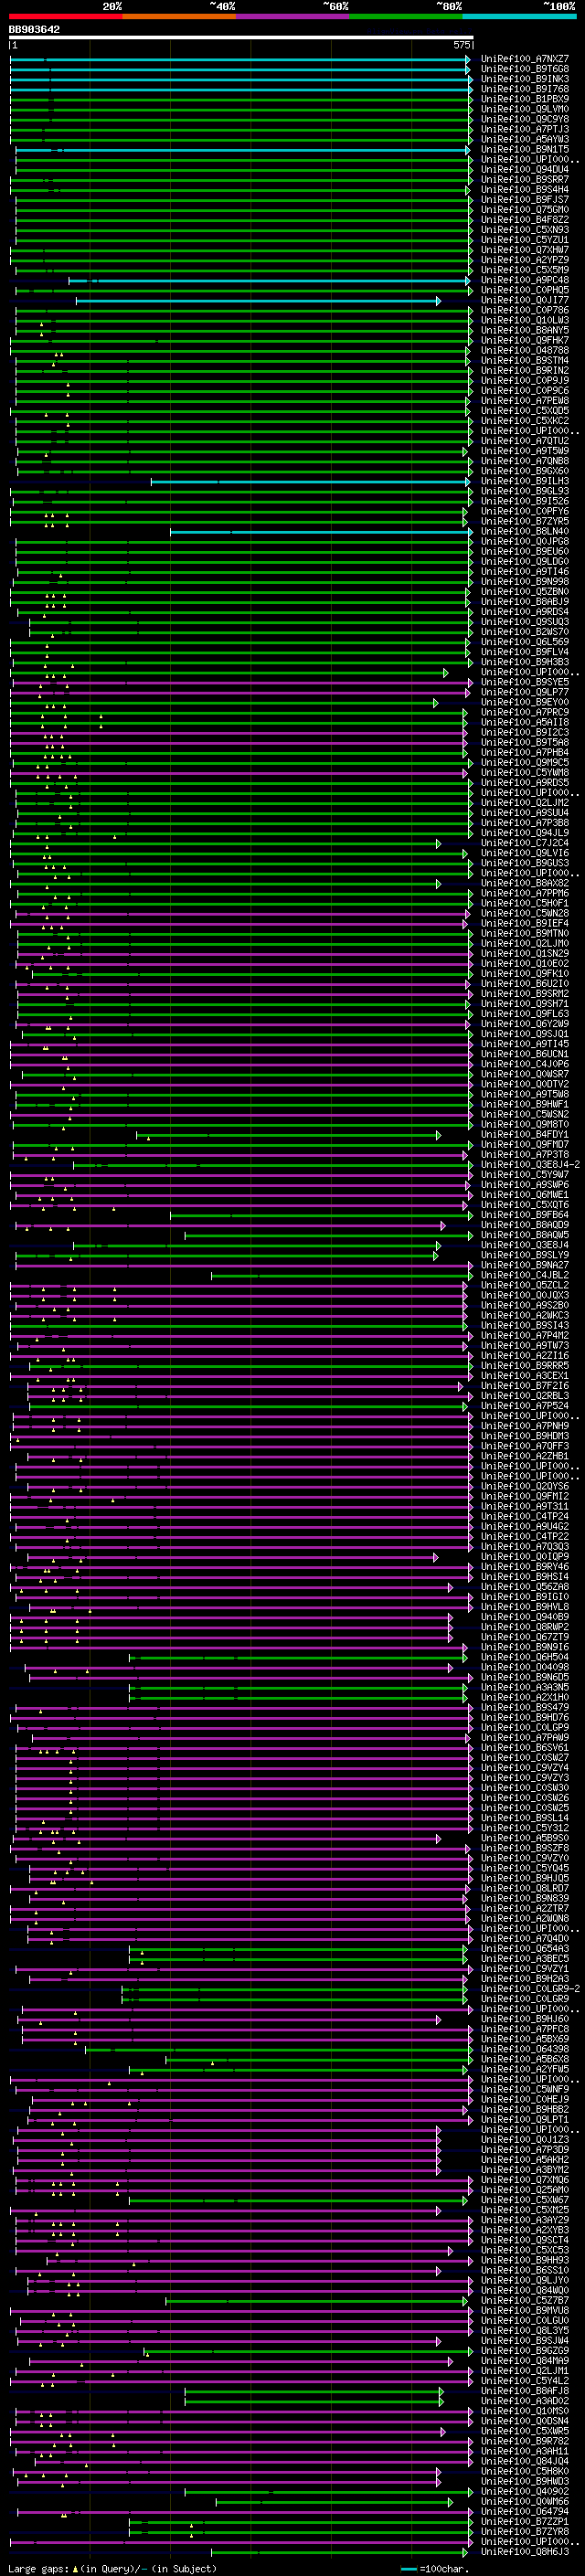This screenshot has height=2576, width=585.
Task: Click the purple ~60% identity legend segment
Action: coord(292,17)
